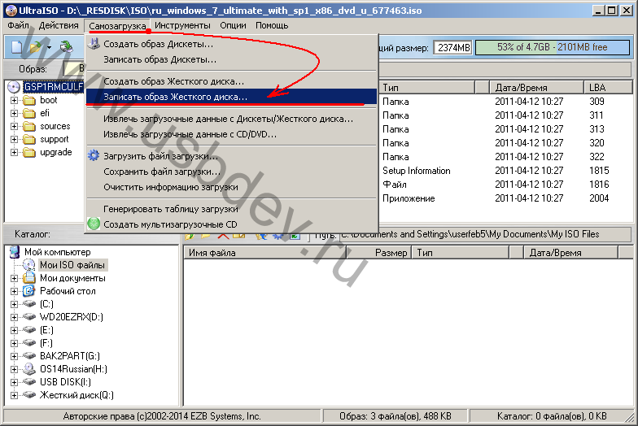Screen dimensions: 638x426
Task: Select the upgrade folder label in tree
Action: (55, 153)
